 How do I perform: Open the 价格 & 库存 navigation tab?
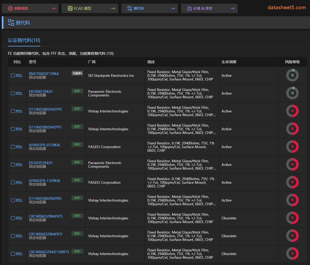pos(209,8)
